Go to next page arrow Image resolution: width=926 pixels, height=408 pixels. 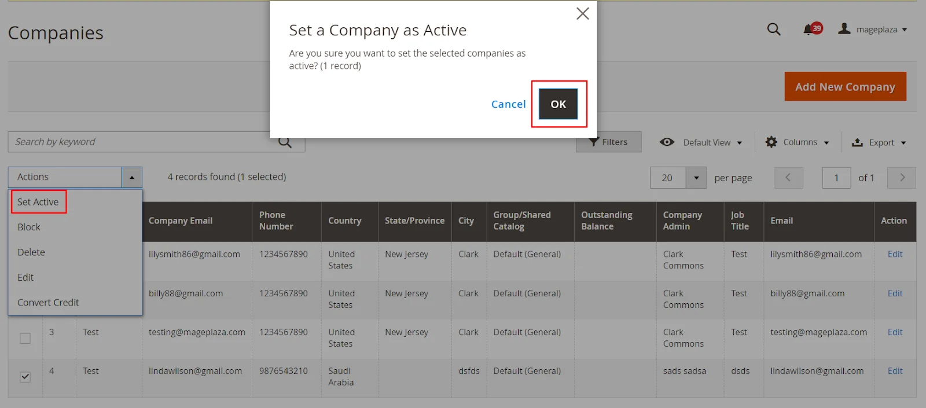pyautogui.click(x=902, y=178)
